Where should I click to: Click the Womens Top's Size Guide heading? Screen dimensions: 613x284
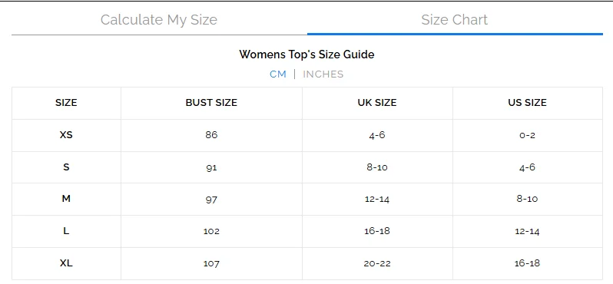pyautogui.click(x=306, y=54)
